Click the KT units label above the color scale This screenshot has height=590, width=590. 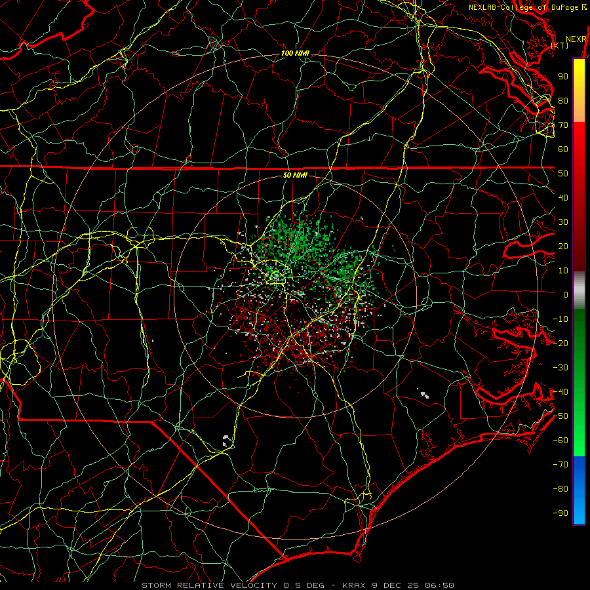(560, 45)
